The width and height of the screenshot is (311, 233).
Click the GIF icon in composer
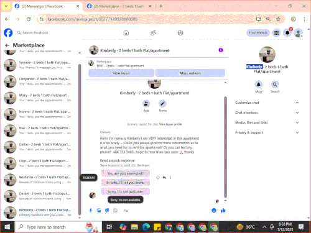tap(115, 211)
